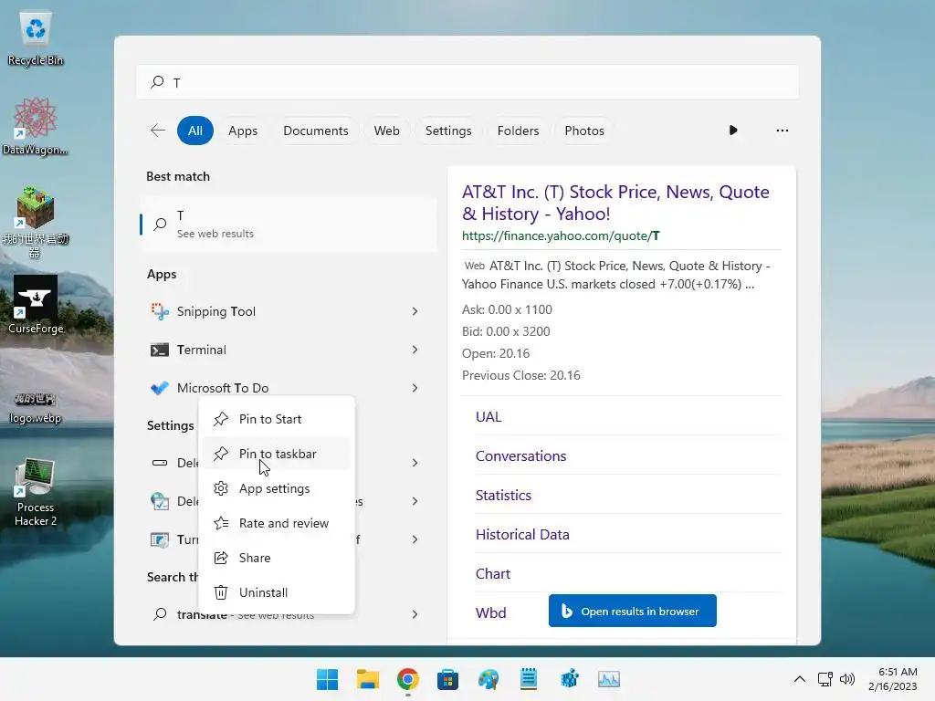This screenshot has width=935, height=701.
Task: Open the Minecraft launcher desktop shortcut
Action: (36, 222)
